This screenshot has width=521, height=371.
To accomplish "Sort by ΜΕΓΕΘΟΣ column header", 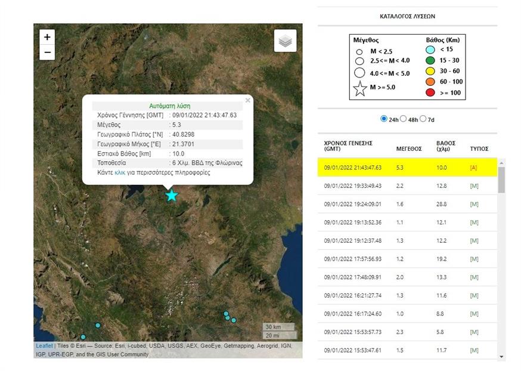I will (x=409, y=149).
